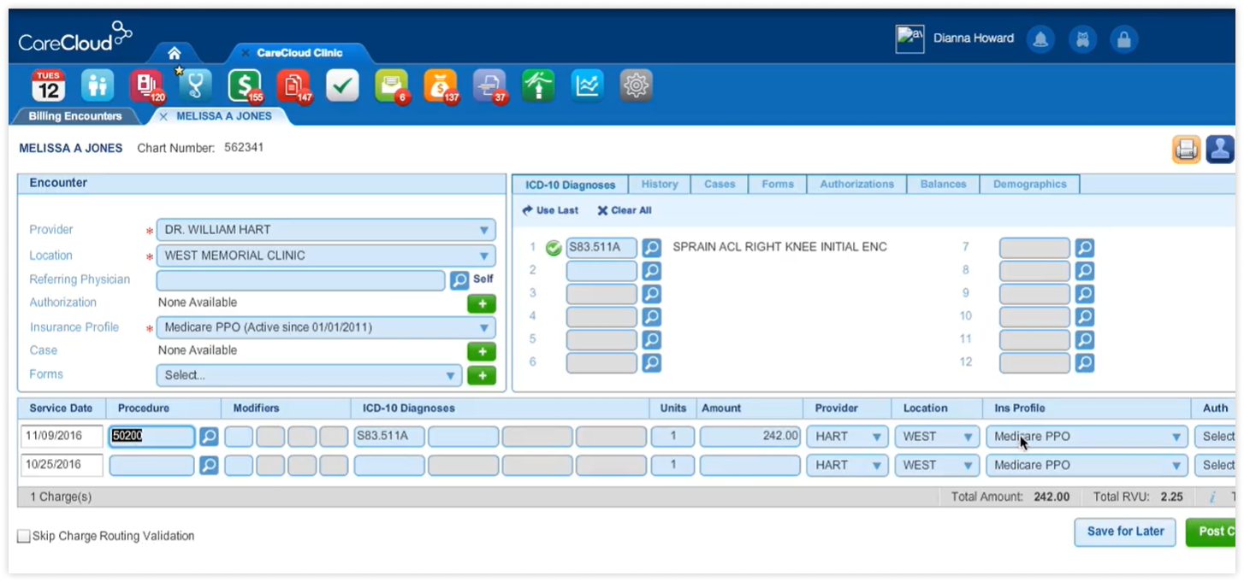This screenshot has height=582, width=1244.
Task: Open the patients icon with two people
Action: (98, 85)
